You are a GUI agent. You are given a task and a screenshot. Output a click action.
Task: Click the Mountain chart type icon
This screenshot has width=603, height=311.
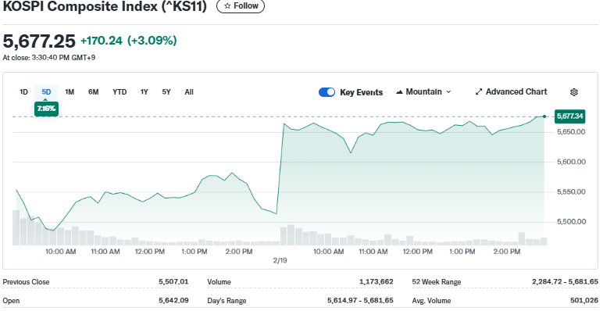point(400,92)
